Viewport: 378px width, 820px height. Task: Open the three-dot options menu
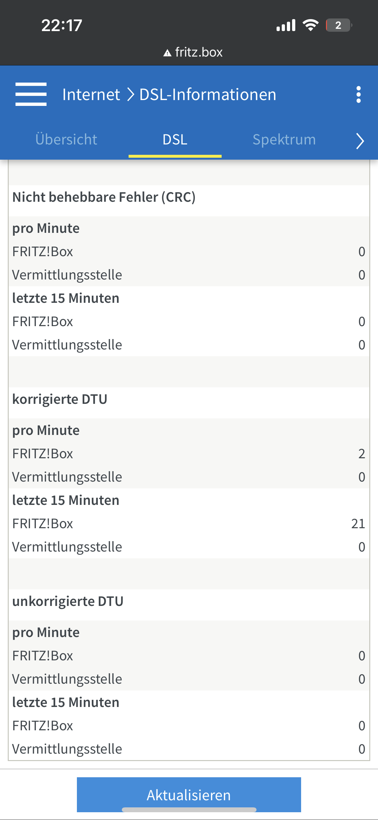tap(358, 95)
